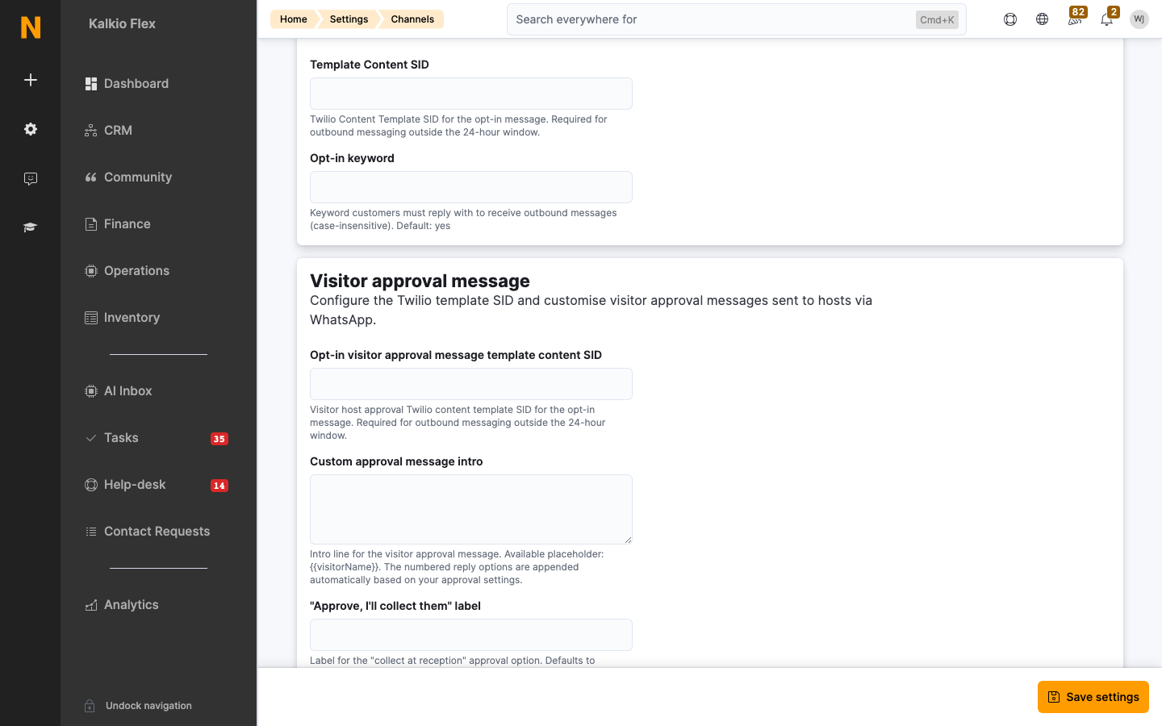Focus "Approve, I'll collect them" label field
This screenshot has height=726, width=1162.
pos(471,635)
